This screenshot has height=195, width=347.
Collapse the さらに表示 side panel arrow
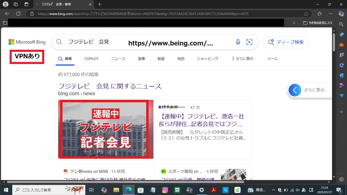[295, 90]
